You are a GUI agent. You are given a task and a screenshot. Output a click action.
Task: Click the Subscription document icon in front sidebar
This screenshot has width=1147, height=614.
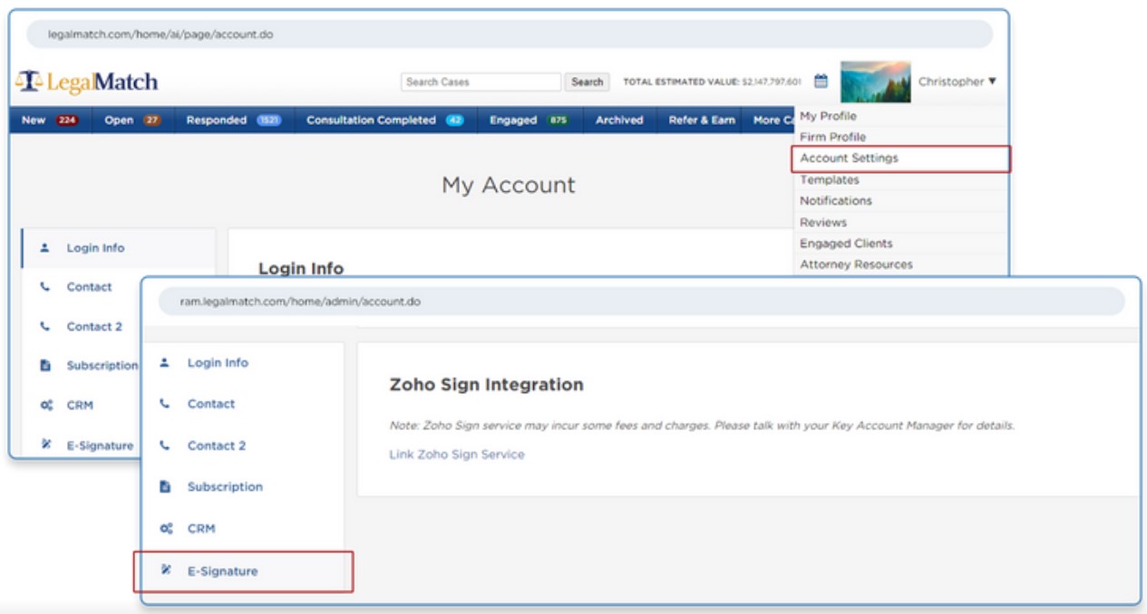click(165, 487)
